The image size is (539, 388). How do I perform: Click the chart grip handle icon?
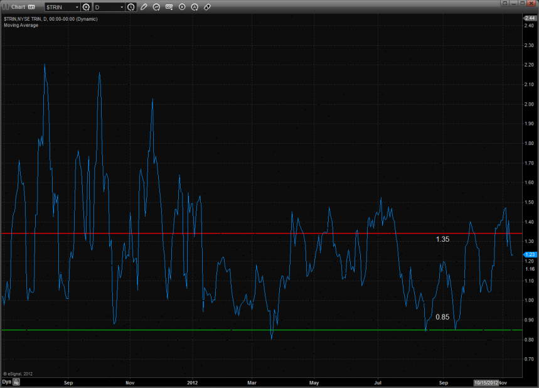[5, 7]
